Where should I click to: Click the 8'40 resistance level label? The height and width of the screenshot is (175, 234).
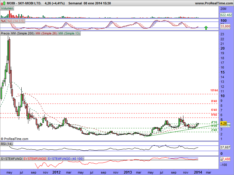pos(214,101)
